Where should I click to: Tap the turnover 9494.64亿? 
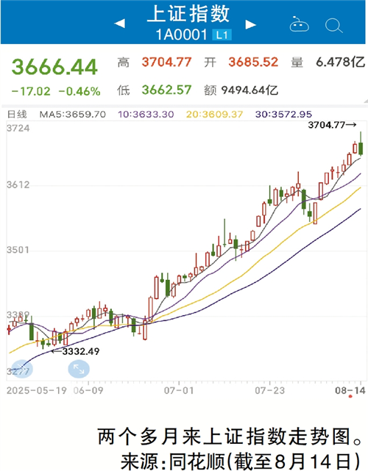250,90
